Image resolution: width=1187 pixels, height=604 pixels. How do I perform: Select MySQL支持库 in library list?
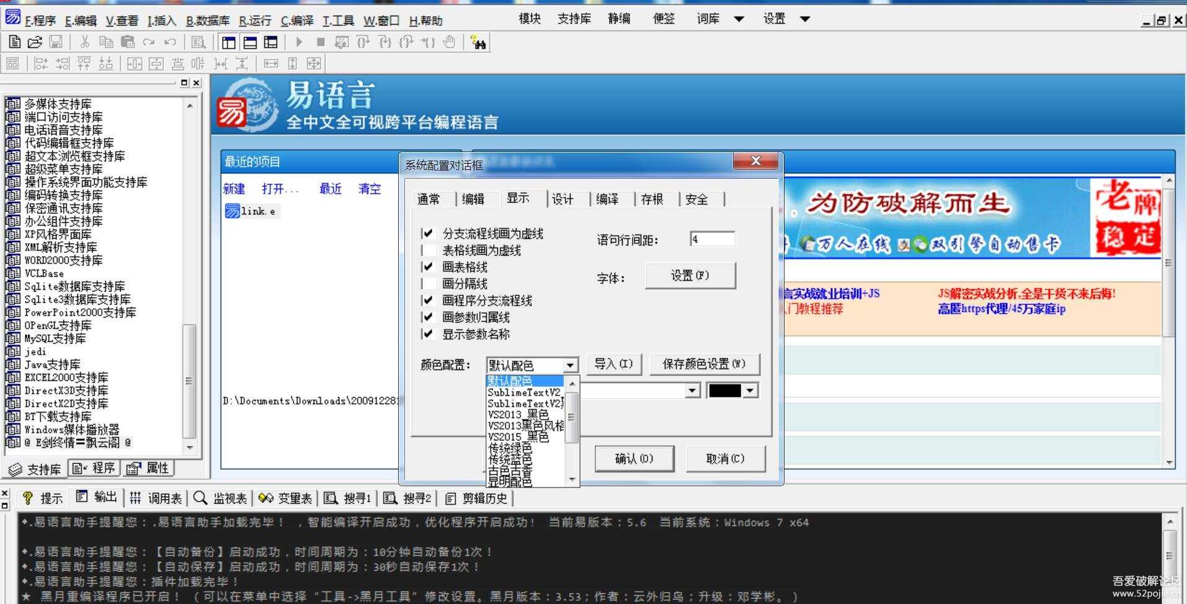click(x=55, y=338)
